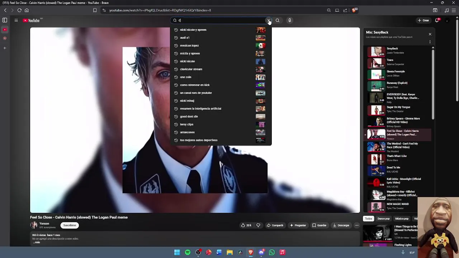Click the Descargar button
Screen dimensions: 459x258
pos(341,225)
